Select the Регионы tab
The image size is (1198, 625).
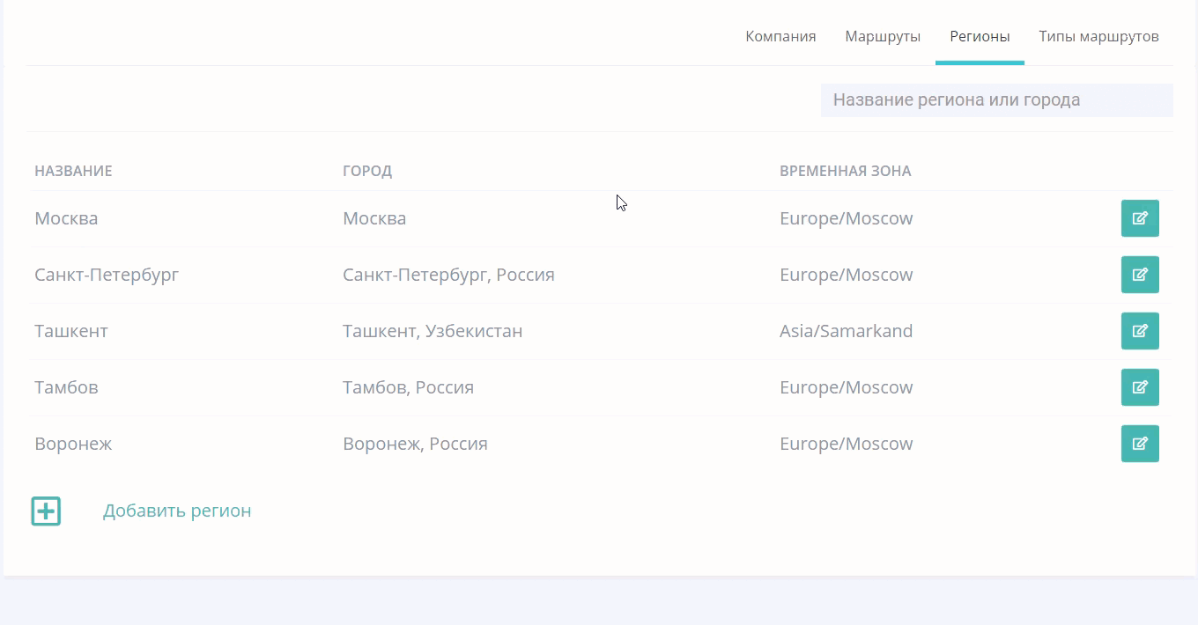(980, 36)
